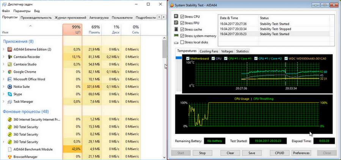Screen dimensions: 341x160
Task: Click the Camtasia Studio process icon
Action: (x=9, y=64)
